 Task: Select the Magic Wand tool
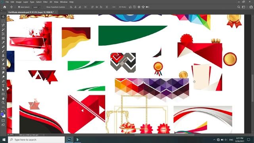pyautogui.click(x=3, y=29)
